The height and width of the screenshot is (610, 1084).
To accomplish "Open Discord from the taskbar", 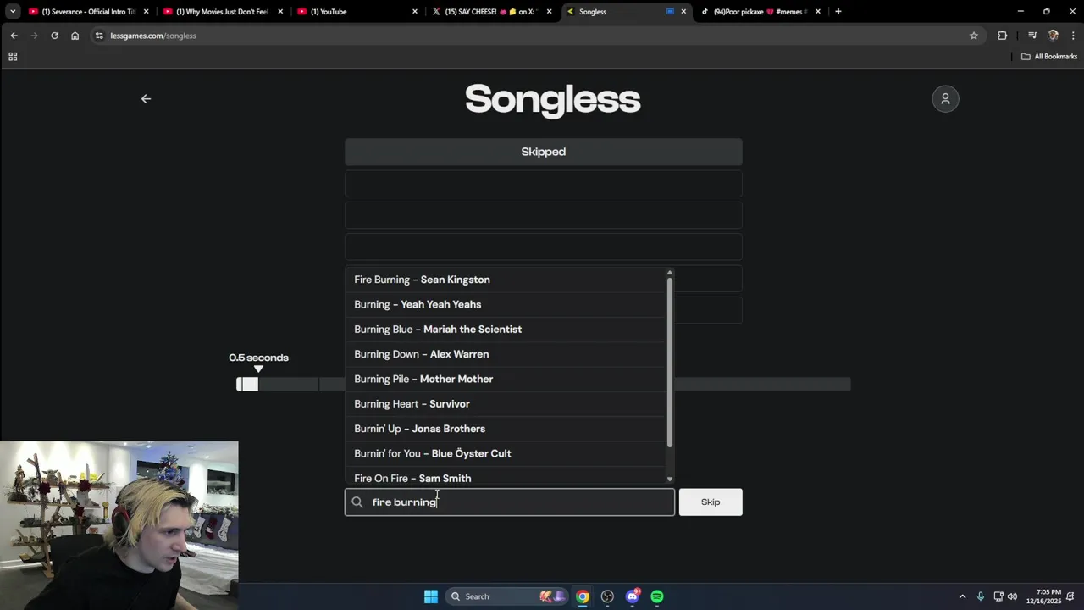I will [633, 596].
